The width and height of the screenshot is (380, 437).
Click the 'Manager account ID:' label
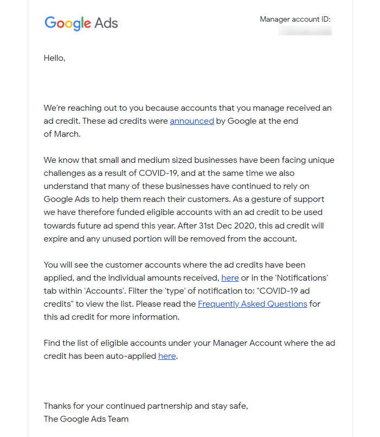tap(295, 19)
